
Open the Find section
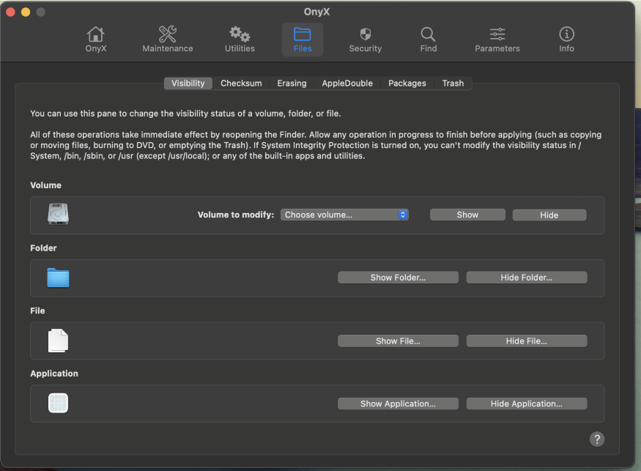tap(428, 40)
